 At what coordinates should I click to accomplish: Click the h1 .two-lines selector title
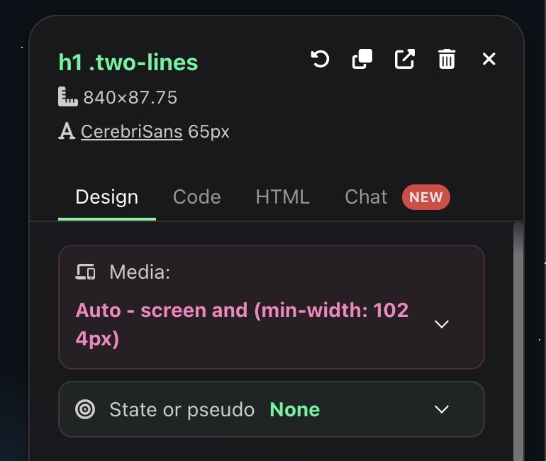[x=128, y=62]
